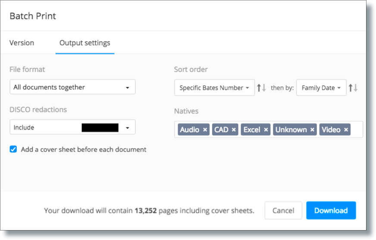Viewport: 376px width, 240px height.
Task: Switch to the Version tab
Action: tap(22, 43)
